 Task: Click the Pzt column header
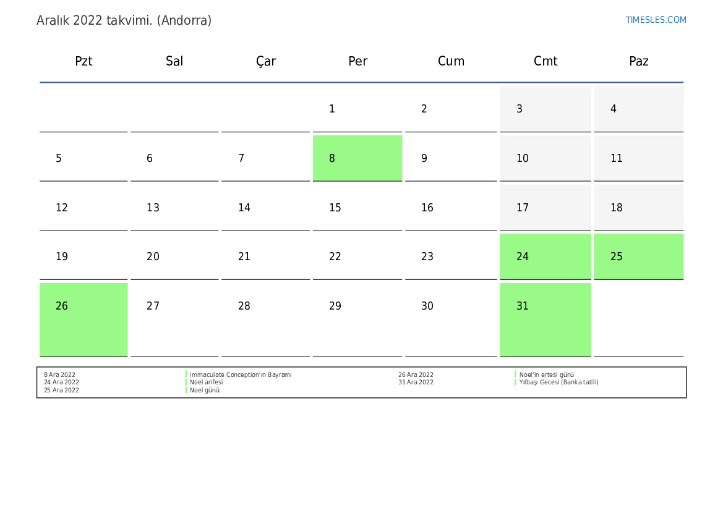tap(83, 61)
